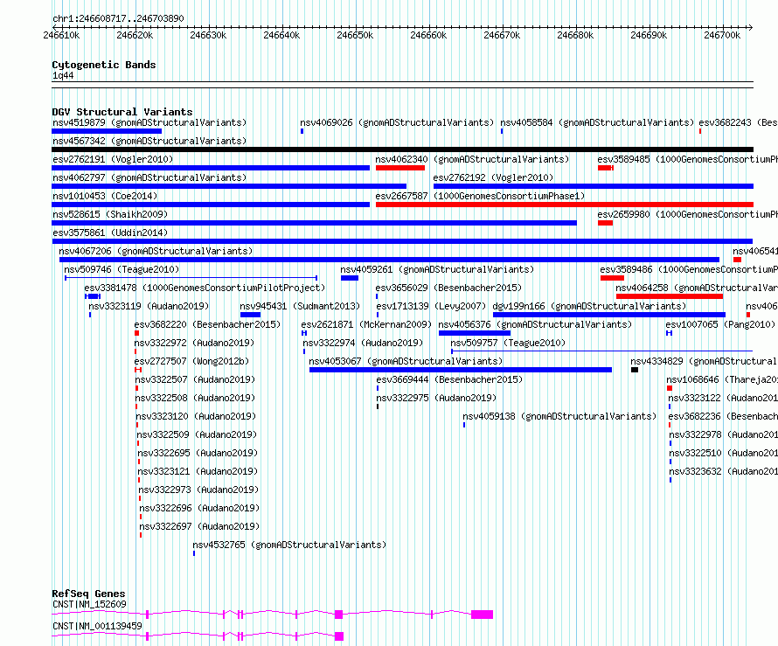This screenshot has height=646, width=778.
Task: Click nsv4062797 gnomAD label
Action: (149, 177)
